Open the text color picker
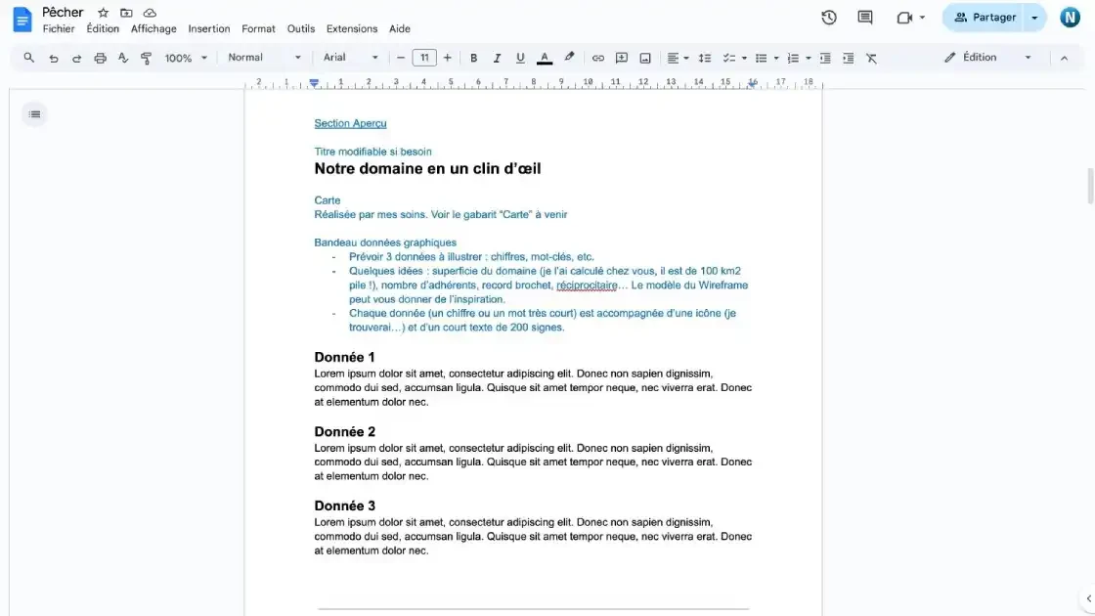 [x=545, y=58]
